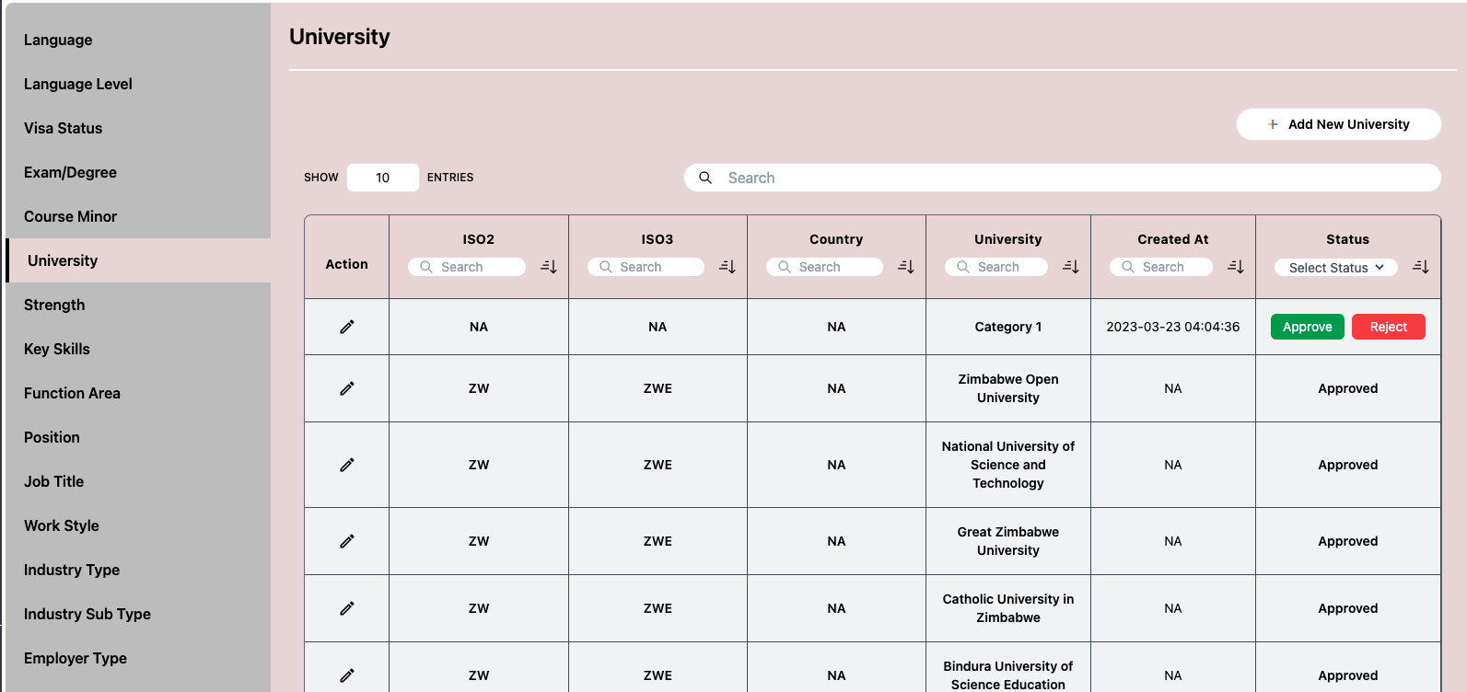1467x692 pixels.
Task: Click pencil icon for Great Zimbabwe University
Action: [x=347, y=541]
